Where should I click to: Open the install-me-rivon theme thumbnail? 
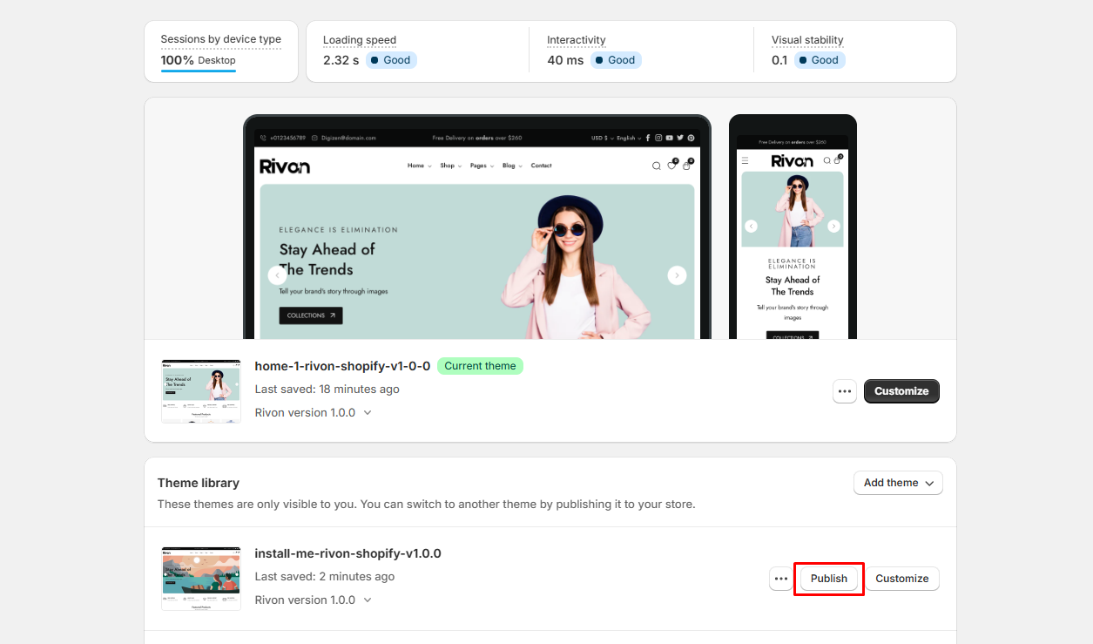201,579
